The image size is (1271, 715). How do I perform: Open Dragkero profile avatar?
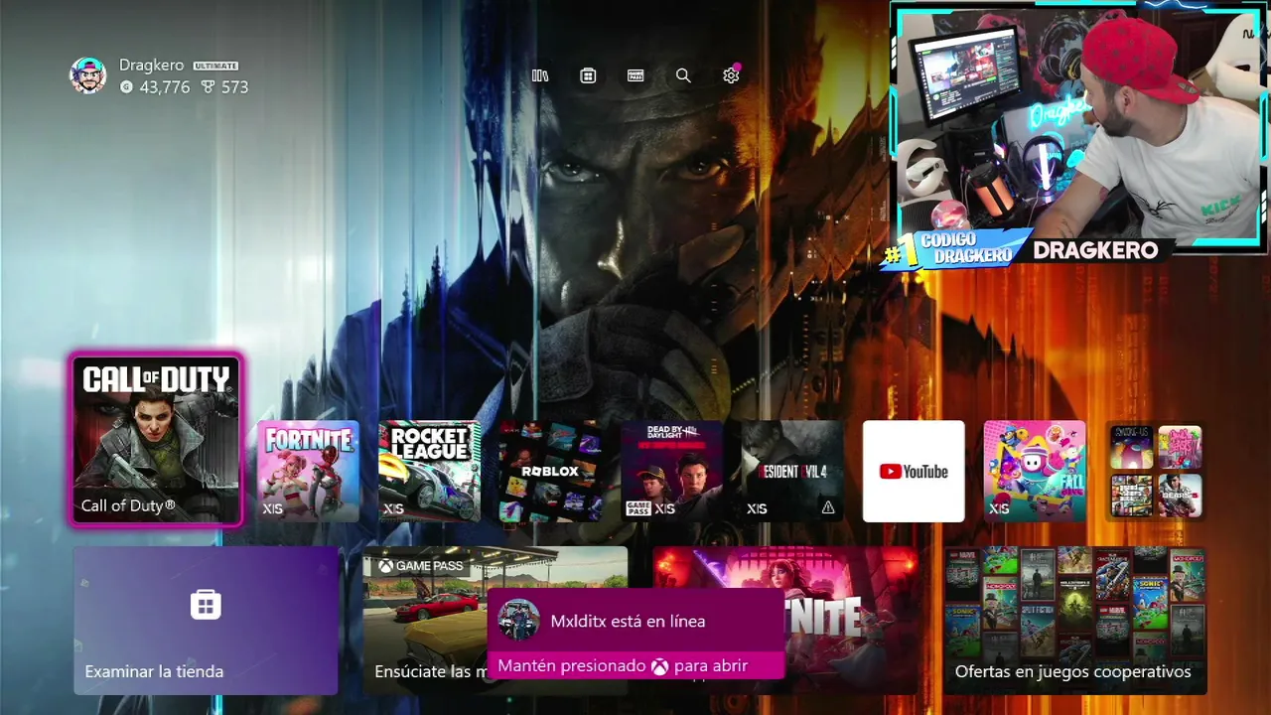tap(87, 75)
